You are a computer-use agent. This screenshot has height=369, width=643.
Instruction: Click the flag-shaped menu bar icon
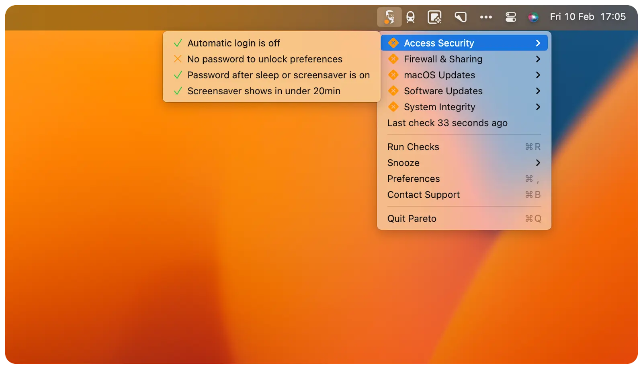pos(460,17)
